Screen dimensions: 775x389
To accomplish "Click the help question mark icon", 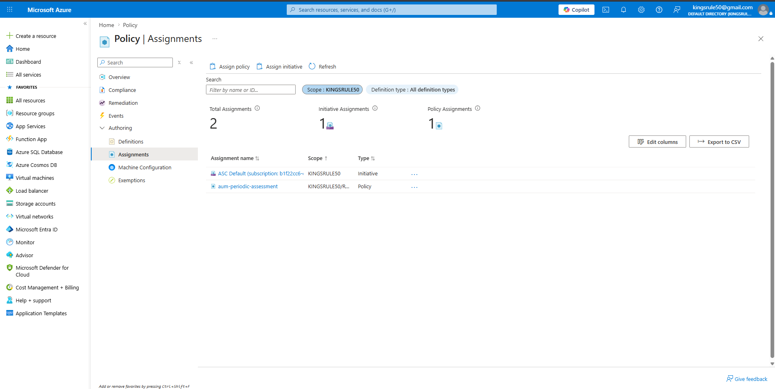I will point(659,10).
